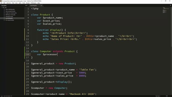
Task: Open the Find menu
Action: (x=13, y=3)
